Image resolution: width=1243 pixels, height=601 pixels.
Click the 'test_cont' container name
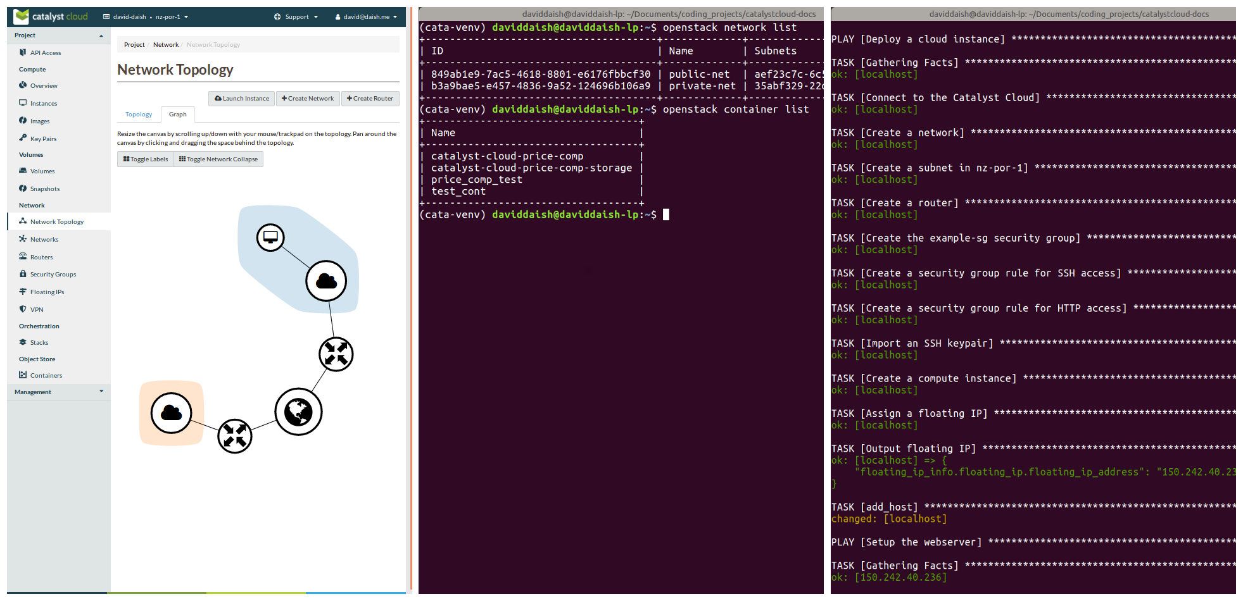point(458,192)
